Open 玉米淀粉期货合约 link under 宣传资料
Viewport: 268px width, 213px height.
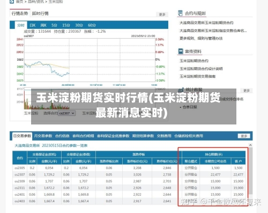click(x=194, y=61)
